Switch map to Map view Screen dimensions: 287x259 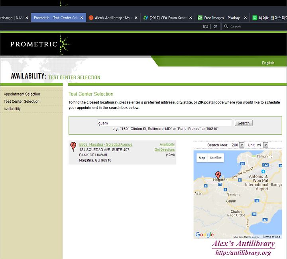(202, 158)
